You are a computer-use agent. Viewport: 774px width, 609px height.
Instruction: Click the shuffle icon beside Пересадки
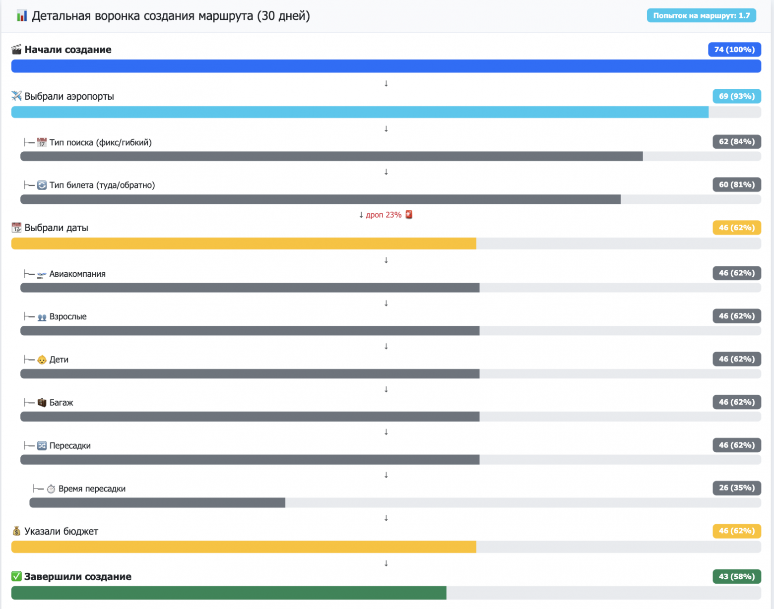coord(42,446)
